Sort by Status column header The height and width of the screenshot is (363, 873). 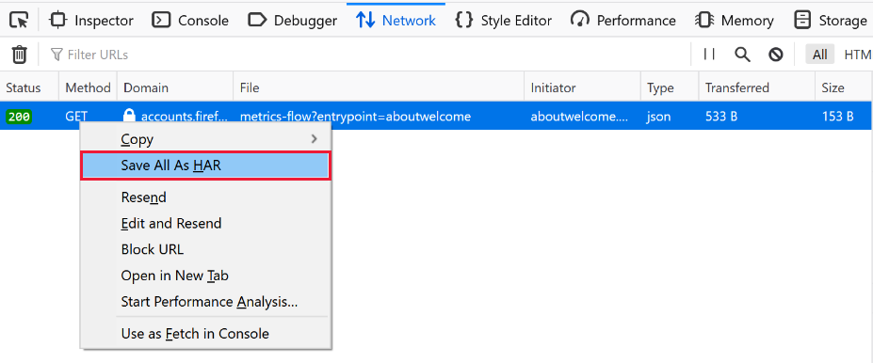pos(29,87)
